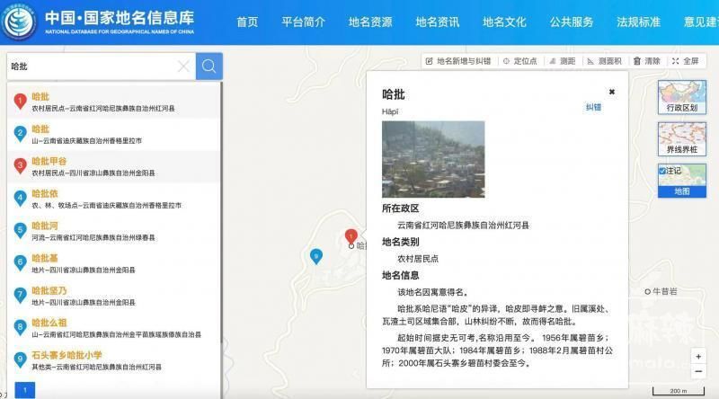Clear the search box with the X

[183, 66]
